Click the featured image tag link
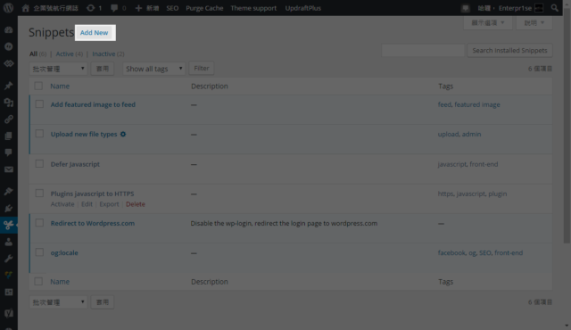This screenshot has width=571, height=330. (x=477, y=104)
